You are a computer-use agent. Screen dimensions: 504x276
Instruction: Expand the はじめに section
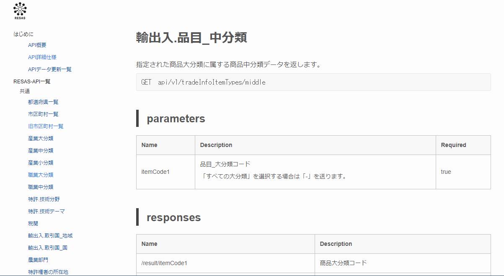[23, 34]
